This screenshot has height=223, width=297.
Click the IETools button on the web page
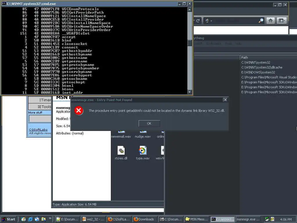(x=40, y=107)
